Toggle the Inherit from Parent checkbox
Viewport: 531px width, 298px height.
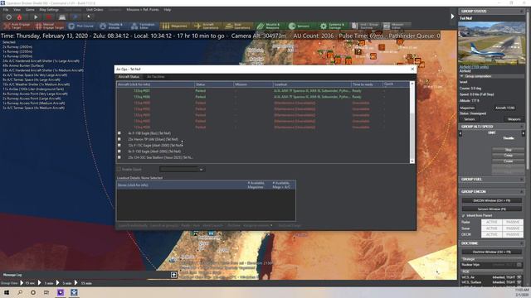464,215
